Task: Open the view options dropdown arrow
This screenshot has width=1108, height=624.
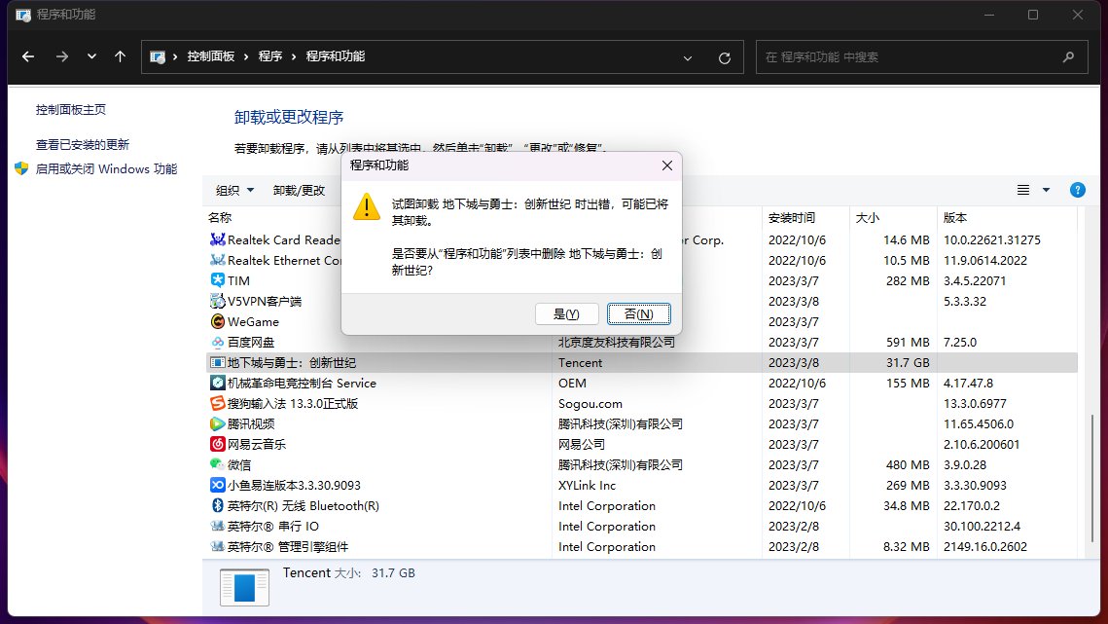Action: (x=1046, y=190)
